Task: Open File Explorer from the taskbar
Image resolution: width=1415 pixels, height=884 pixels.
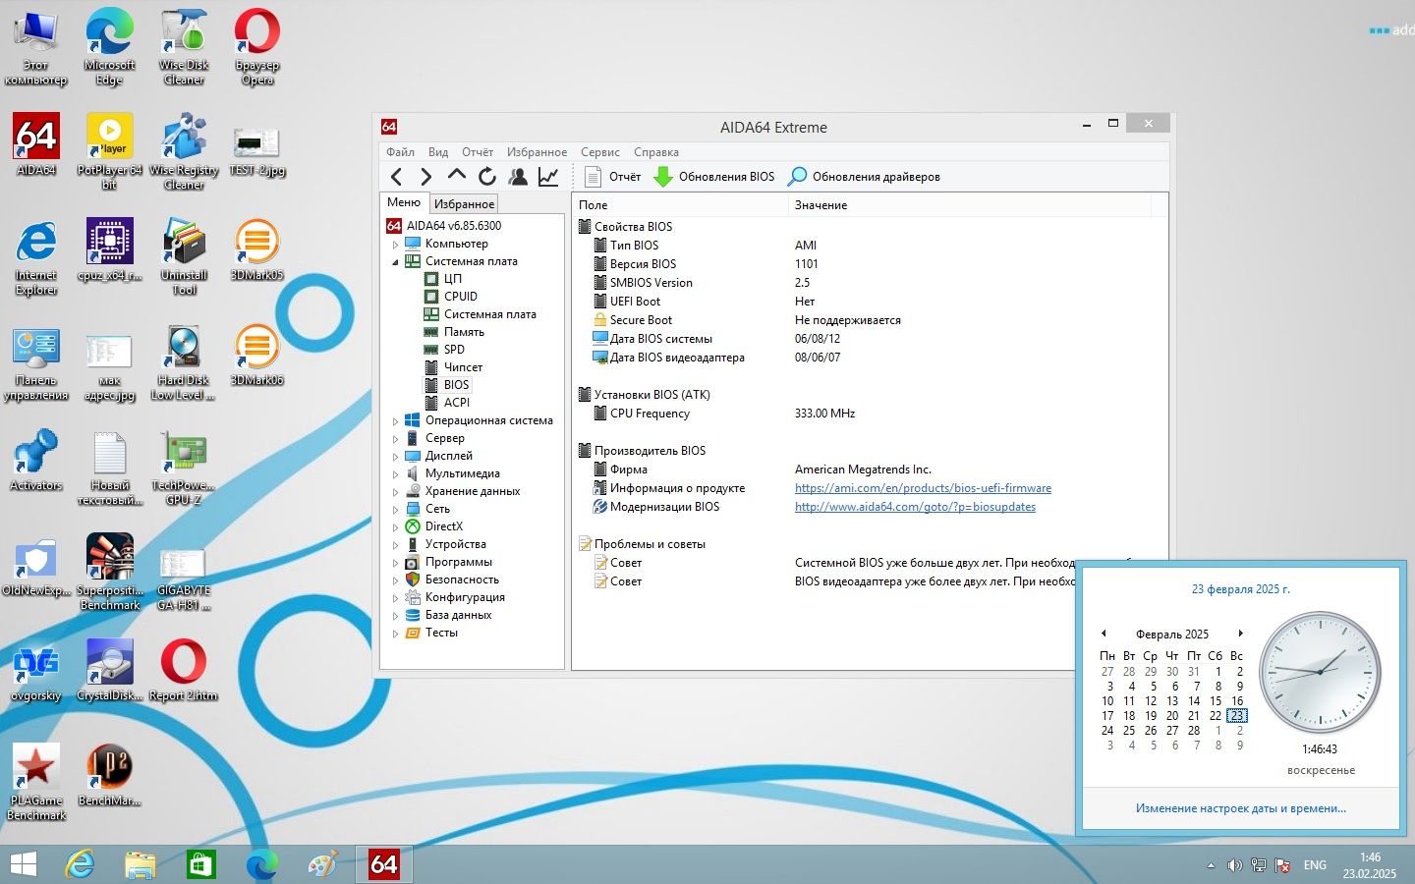Action: [141, 864]
